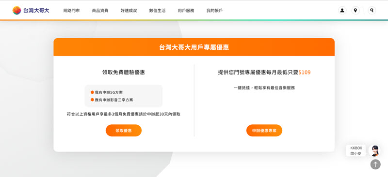Open the 問小麥 chat assistant avatar
The image size is (388, 177).
tap(374, 150)
